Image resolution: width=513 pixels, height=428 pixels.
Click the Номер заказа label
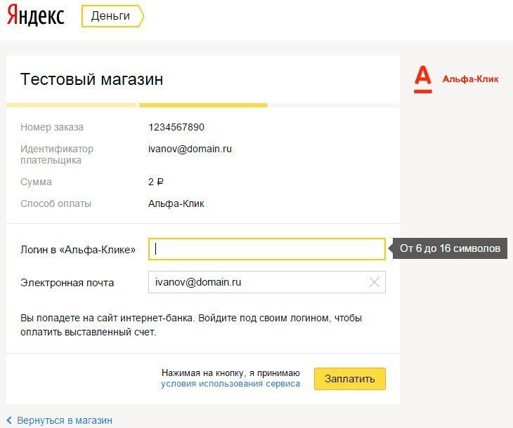pos(52,127)
